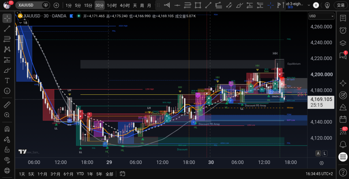Switch to the 1小时 interval

(112, 5)
